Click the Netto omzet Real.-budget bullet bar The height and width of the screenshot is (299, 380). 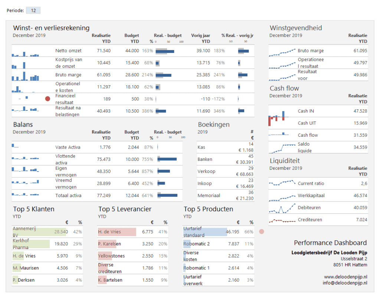tap(165, 51)
